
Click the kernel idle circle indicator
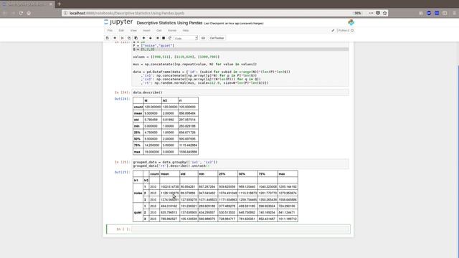(x=352, y=30)
